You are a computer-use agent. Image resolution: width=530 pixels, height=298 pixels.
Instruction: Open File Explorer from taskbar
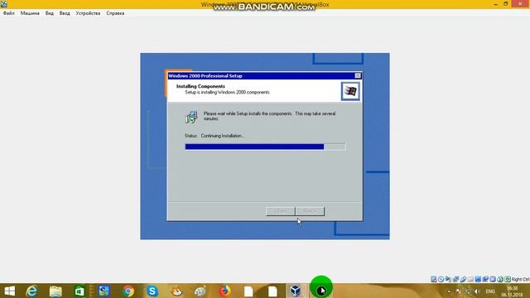pyautogui.click(x=55, y=291)
